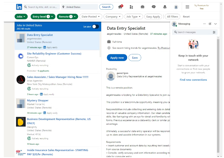The image size is (224, 158).
Task: Open the Company filter dropdown
Action: pyautogui.click(x=113, y=17)
